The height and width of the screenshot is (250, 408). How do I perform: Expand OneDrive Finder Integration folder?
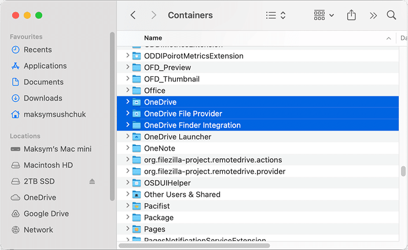click(127, 125)
